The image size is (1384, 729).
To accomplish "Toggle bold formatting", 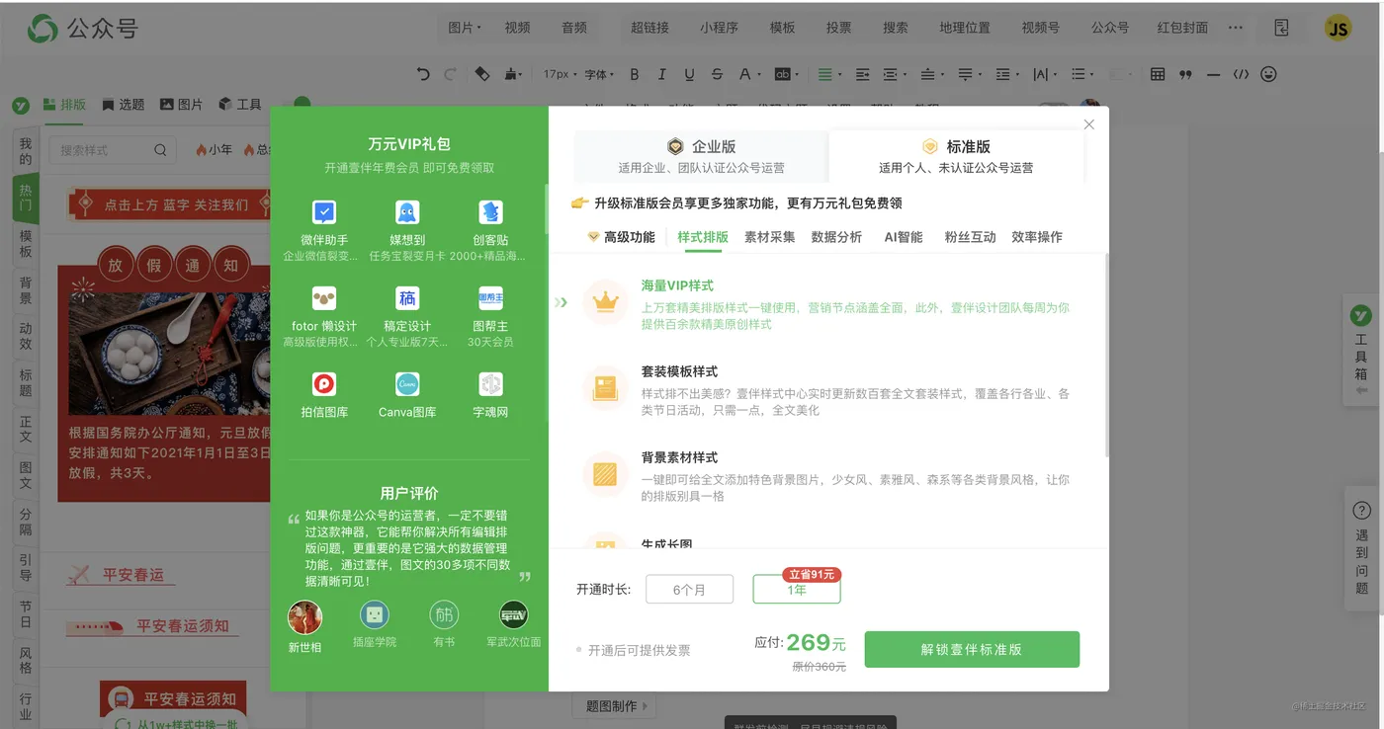I will tap(635, 74).
